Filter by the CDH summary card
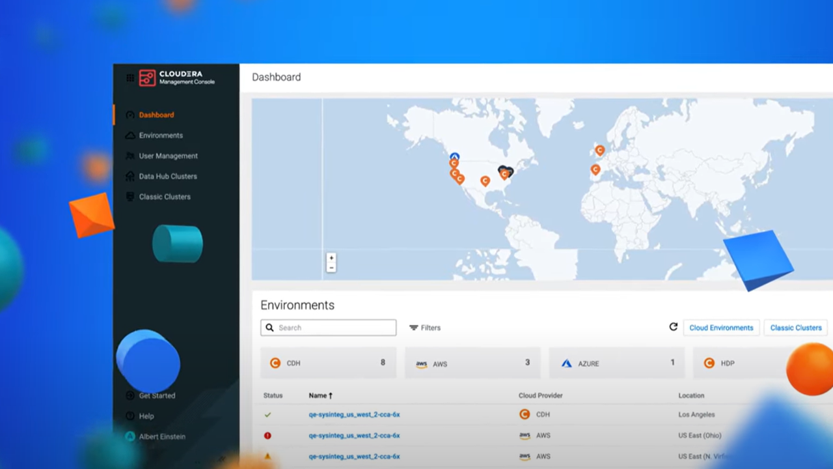The width and height of the screenshot is (833, 469). [329, 363]
